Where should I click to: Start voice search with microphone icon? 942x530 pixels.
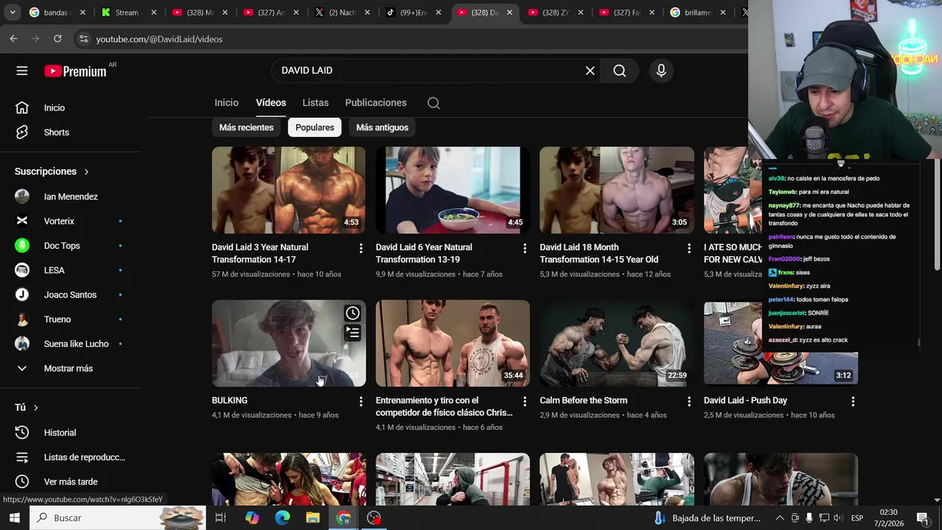tap(661, 71)
